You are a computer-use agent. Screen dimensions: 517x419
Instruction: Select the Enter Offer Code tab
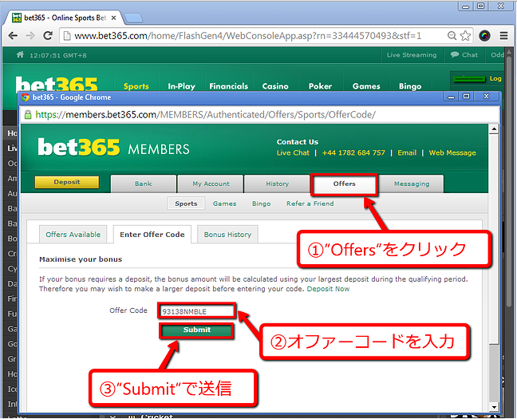[152, 235]
